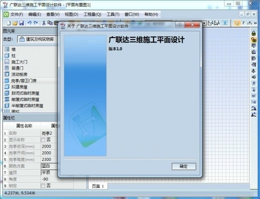
Task: Align elements to right edge
Action: [253, 64]
